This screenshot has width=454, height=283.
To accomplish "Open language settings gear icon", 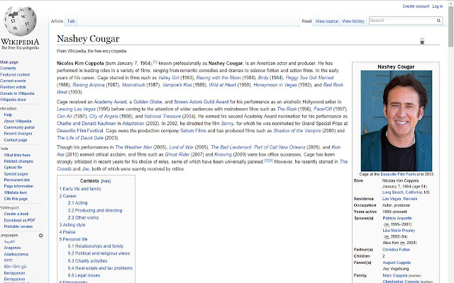I will coord(41,236).
